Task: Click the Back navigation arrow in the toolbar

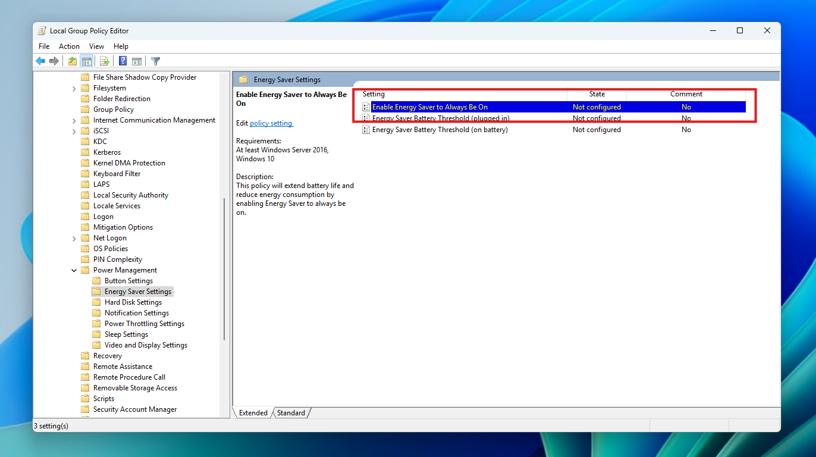Action: click(40, 61)
